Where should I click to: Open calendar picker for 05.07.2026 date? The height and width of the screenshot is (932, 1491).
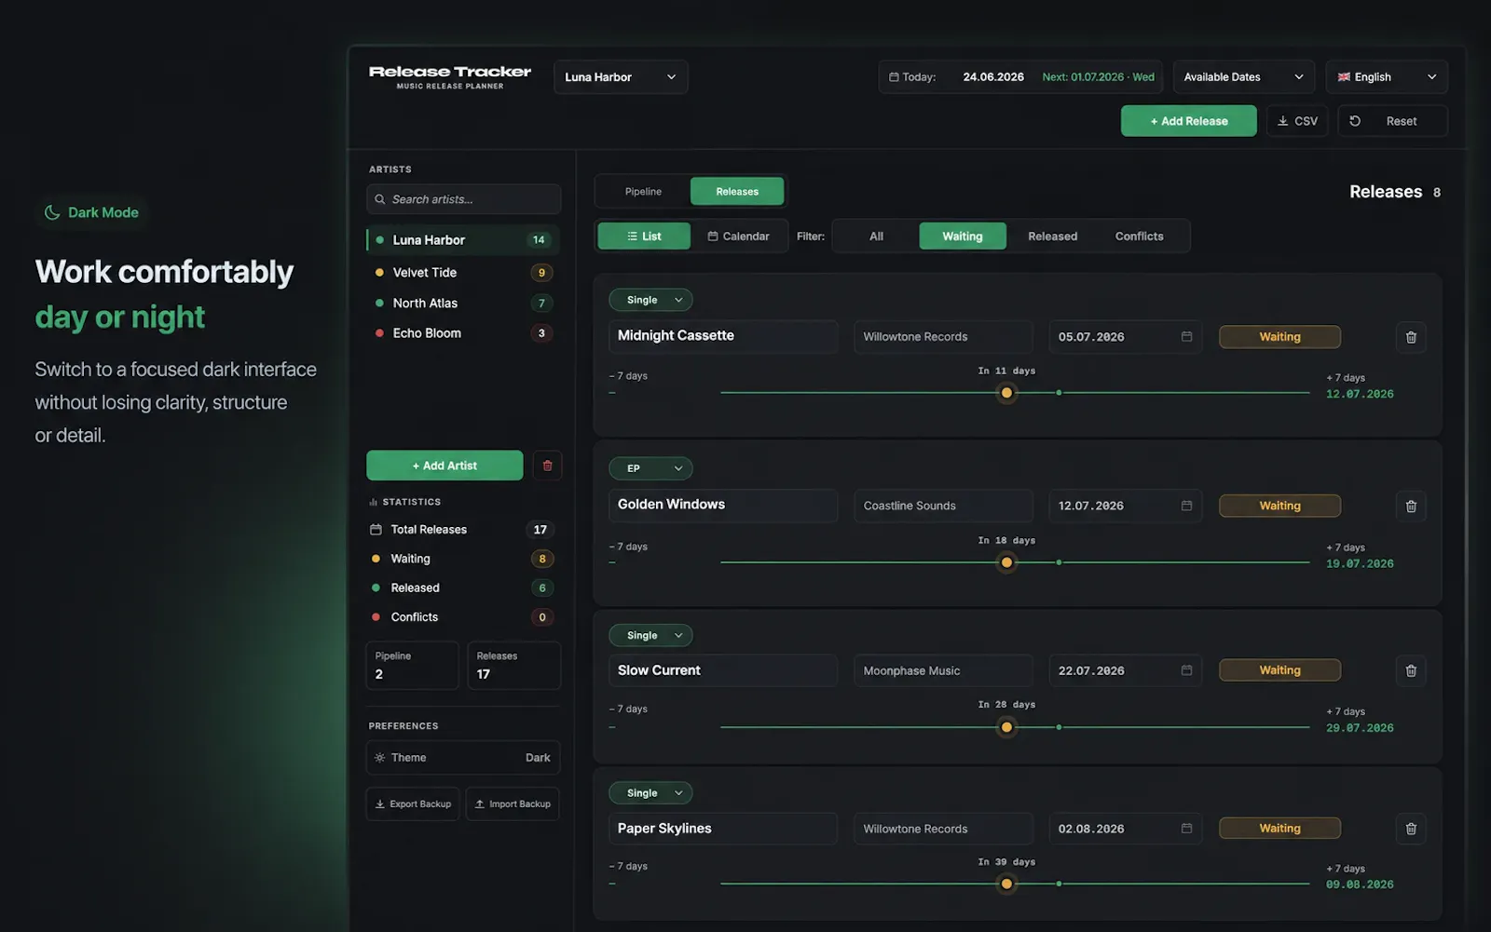click(1186, 337)
